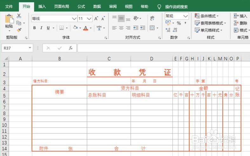This screenshot has width=250, height=156.
Task: Click the Copy icon
Action: (x=19, y=23)
